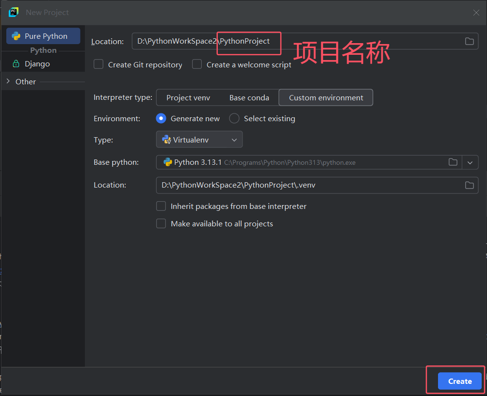Click the folder icon for venv Location field
The height and width of the screenshot is (396, 487).
coord(469,185)
